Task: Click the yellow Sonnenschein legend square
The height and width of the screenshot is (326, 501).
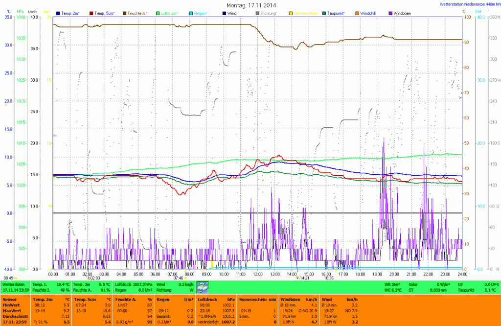Action: [291, 13]
